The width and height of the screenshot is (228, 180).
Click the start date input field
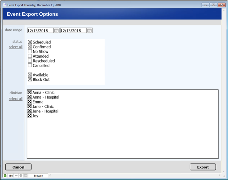(40, 31)
